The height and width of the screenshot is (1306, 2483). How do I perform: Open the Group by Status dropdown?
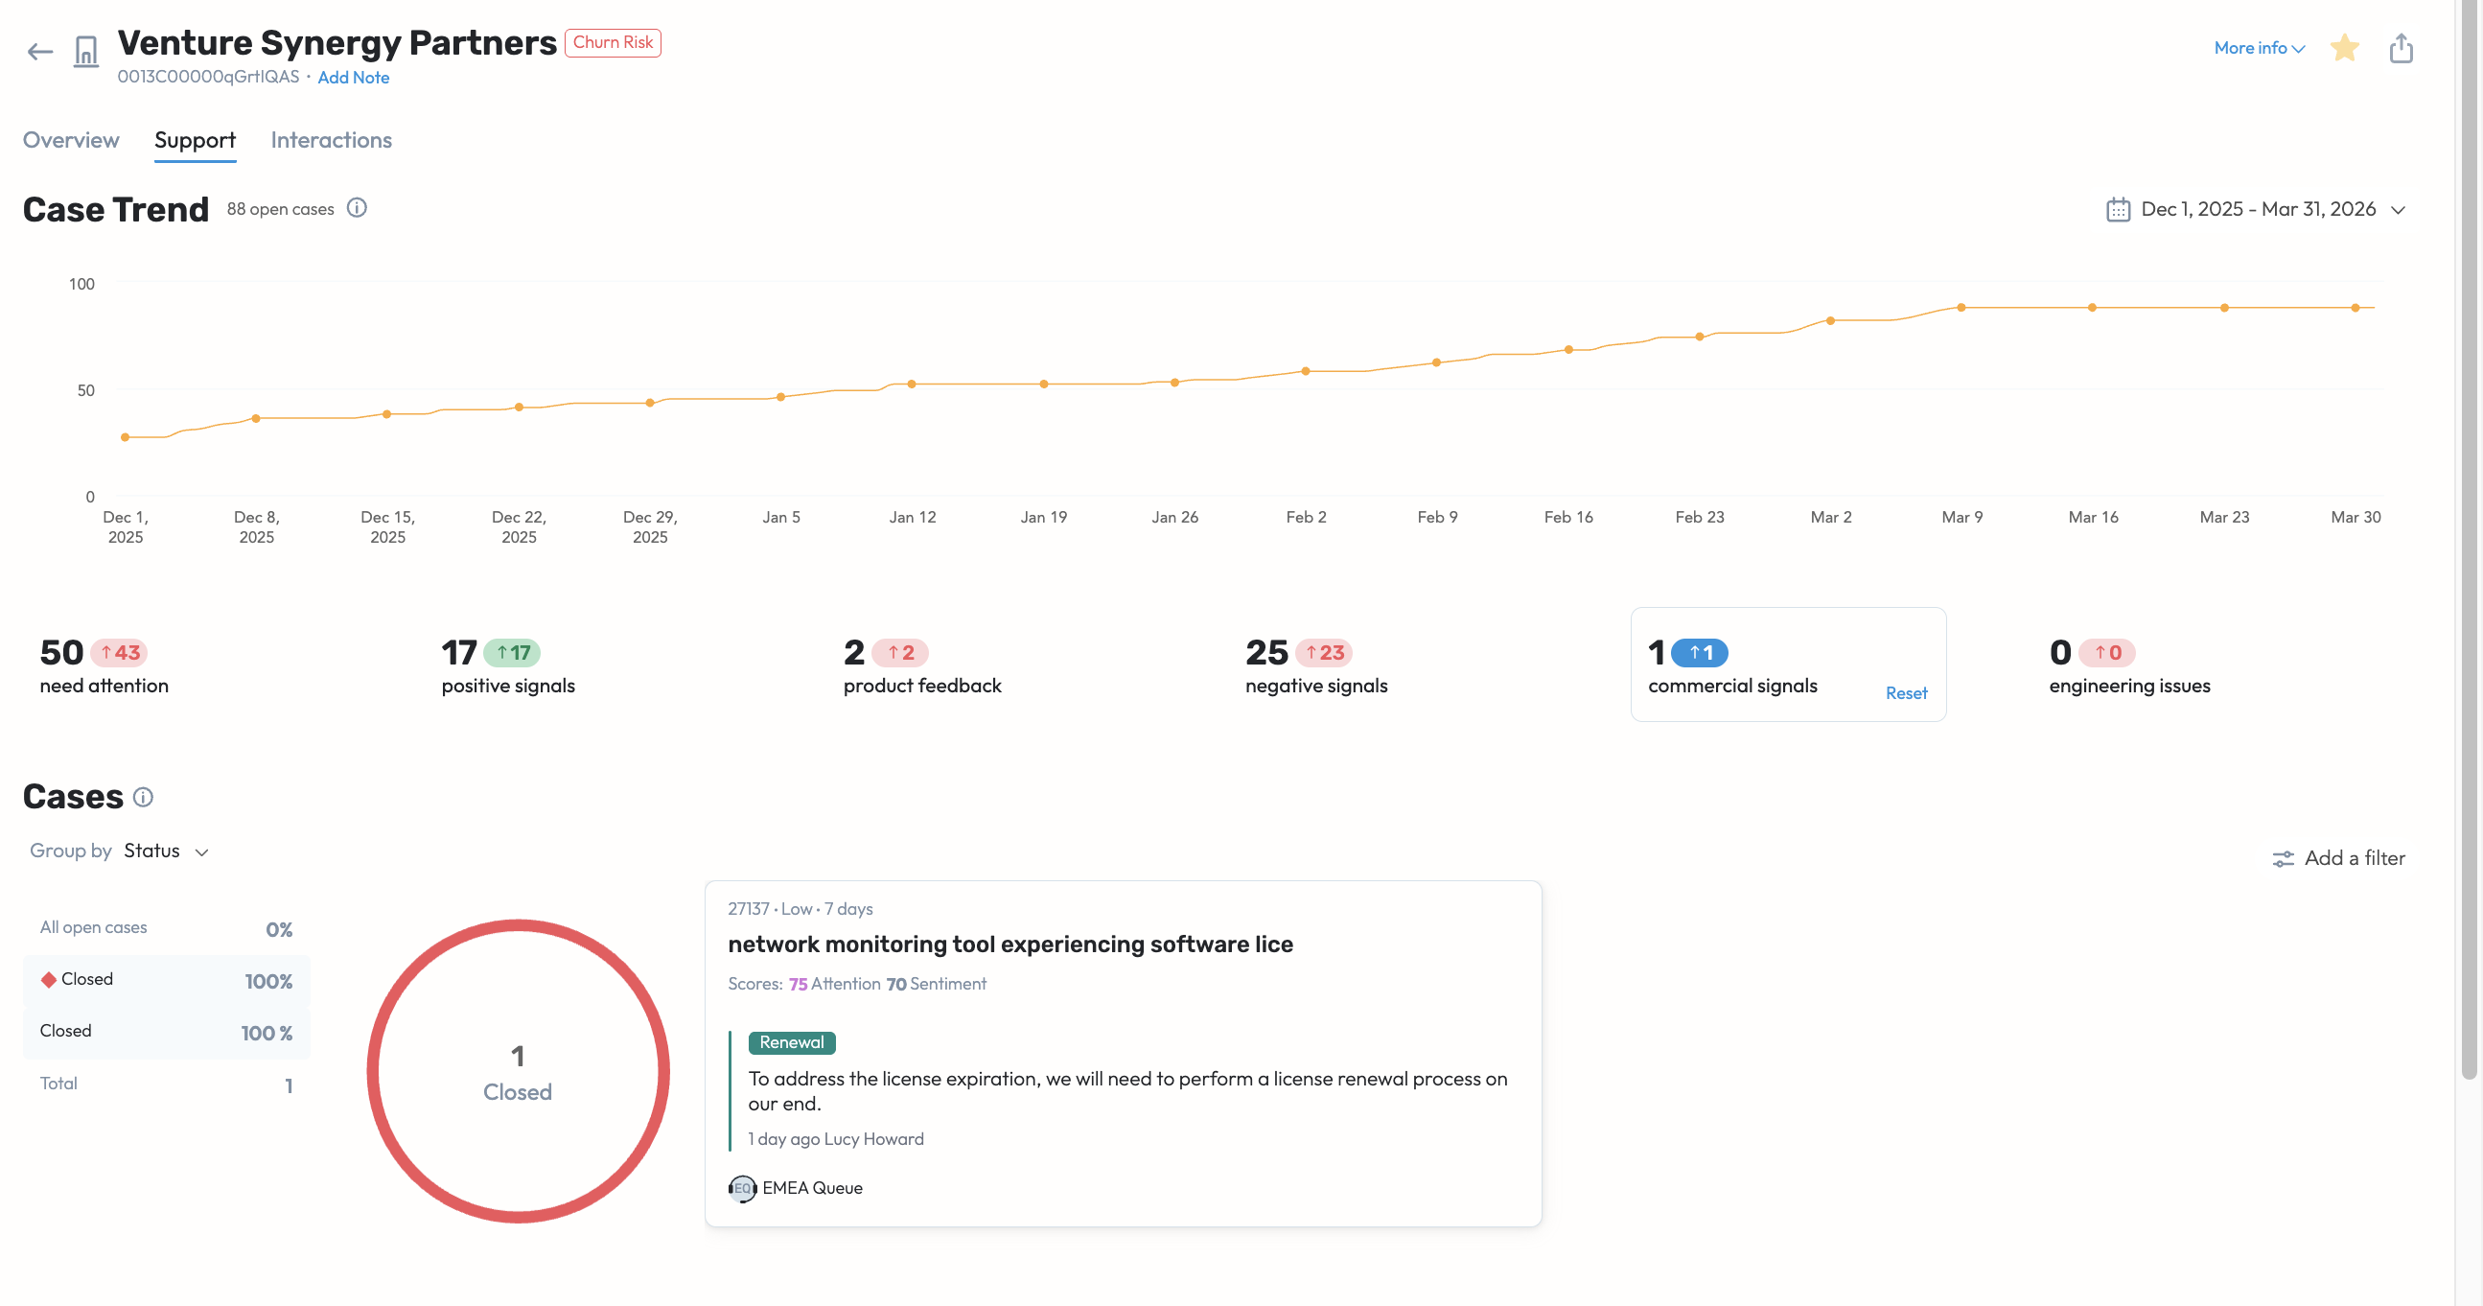(166, 851)
